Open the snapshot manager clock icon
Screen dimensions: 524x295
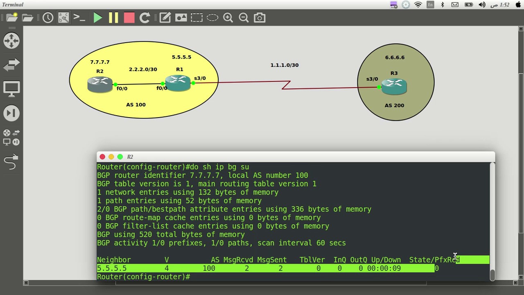47,18
